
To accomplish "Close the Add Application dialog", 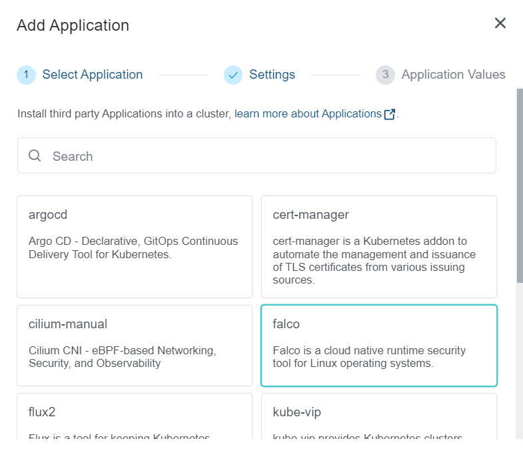I will 500,23.
